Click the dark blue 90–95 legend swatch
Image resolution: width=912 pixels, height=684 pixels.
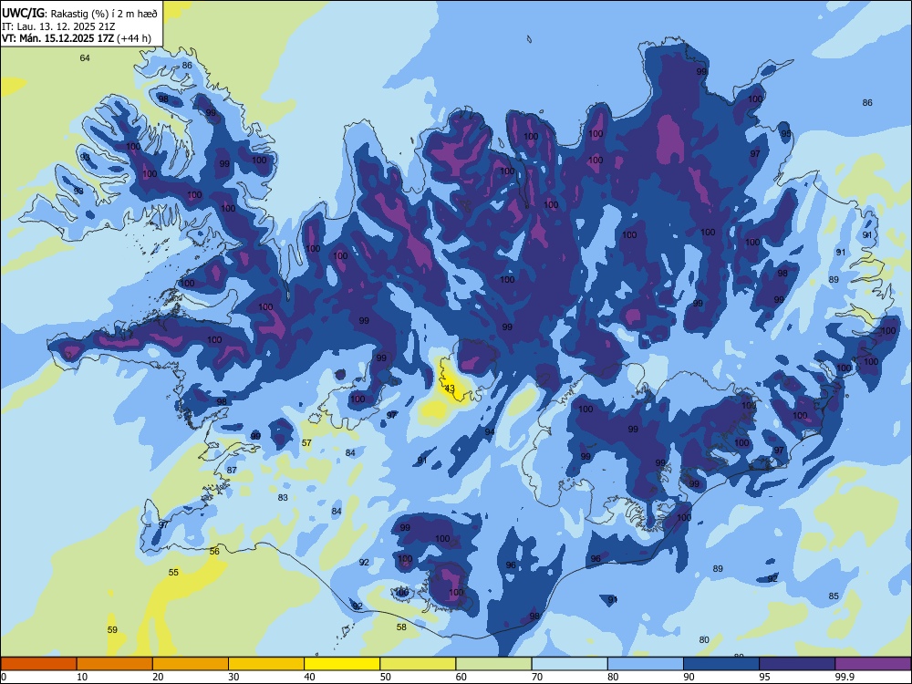pos(721,664)
